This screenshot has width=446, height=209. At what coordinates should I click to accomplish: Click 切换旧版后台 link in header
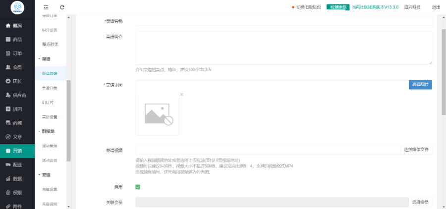tap(307, 7)
